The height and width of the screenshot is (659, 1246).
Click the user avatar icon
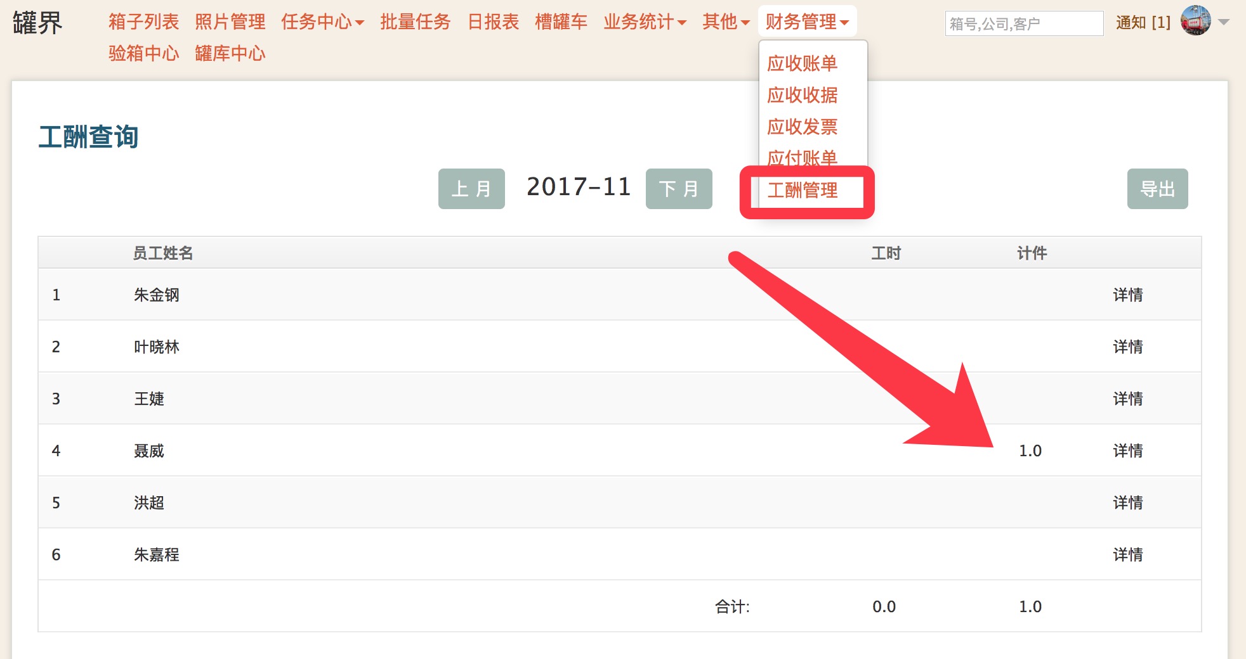tap(1195, 21)
